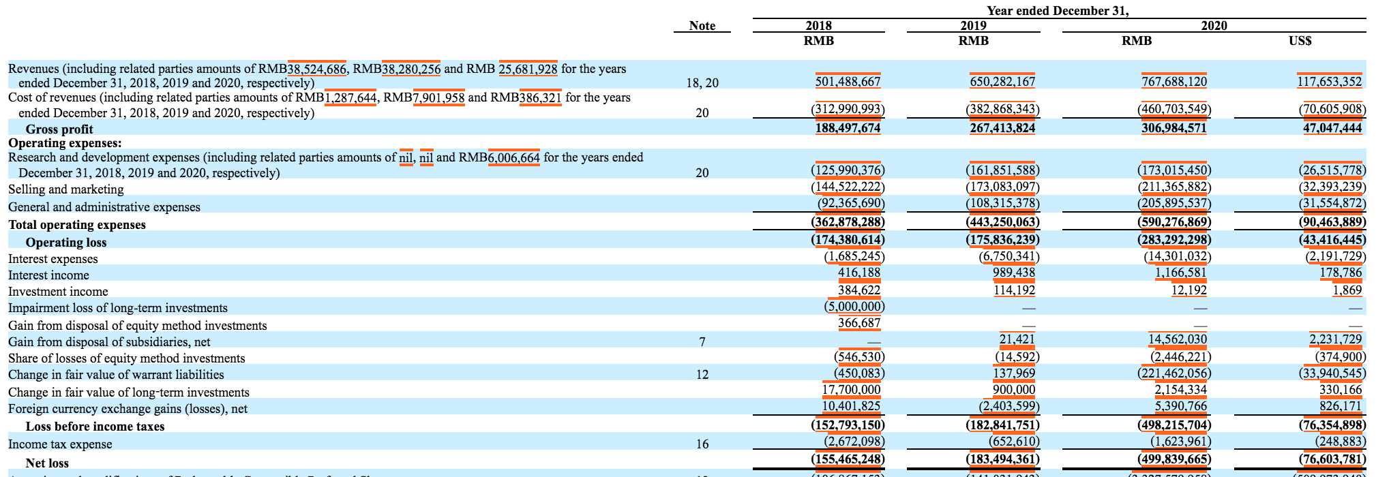Select 2018 R&D expenses (125,990,376)
The width and height of the screenshot is (1376, 477).
[848, 170]
